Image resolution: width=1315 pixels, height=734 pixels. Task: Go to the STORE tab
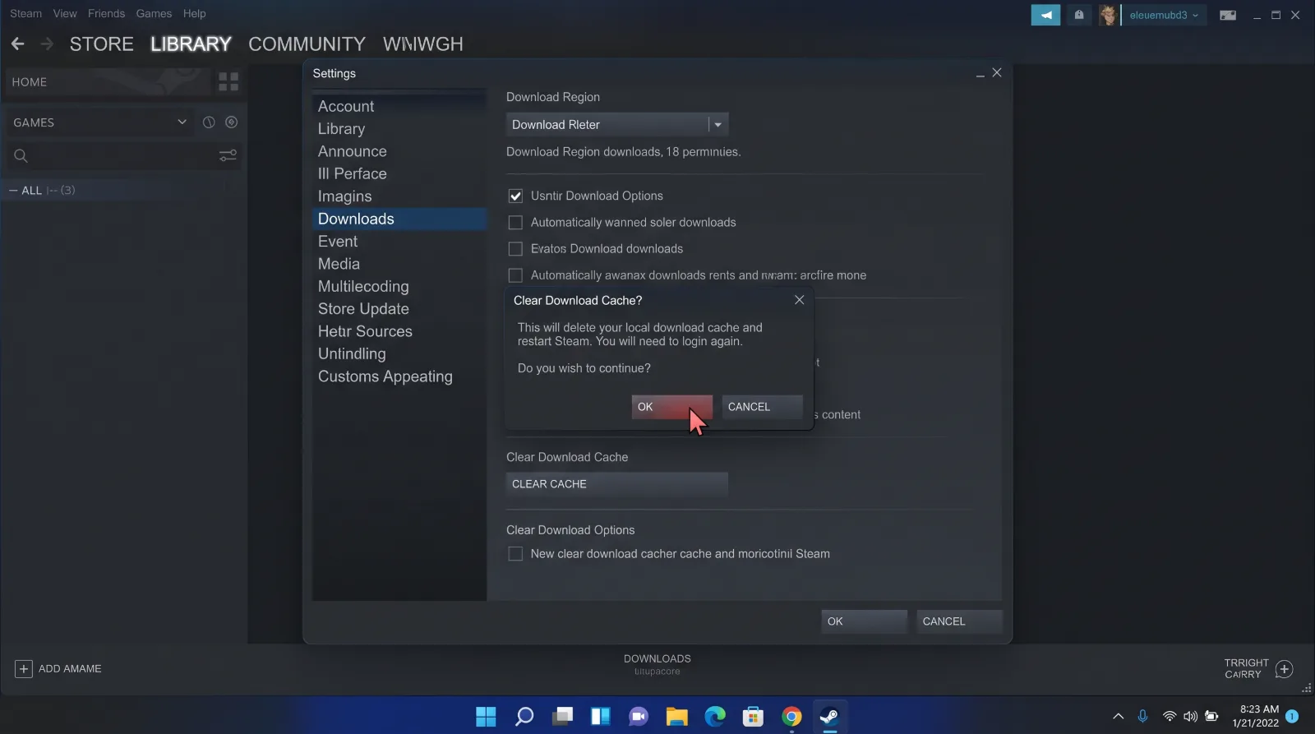click(102, 44)
